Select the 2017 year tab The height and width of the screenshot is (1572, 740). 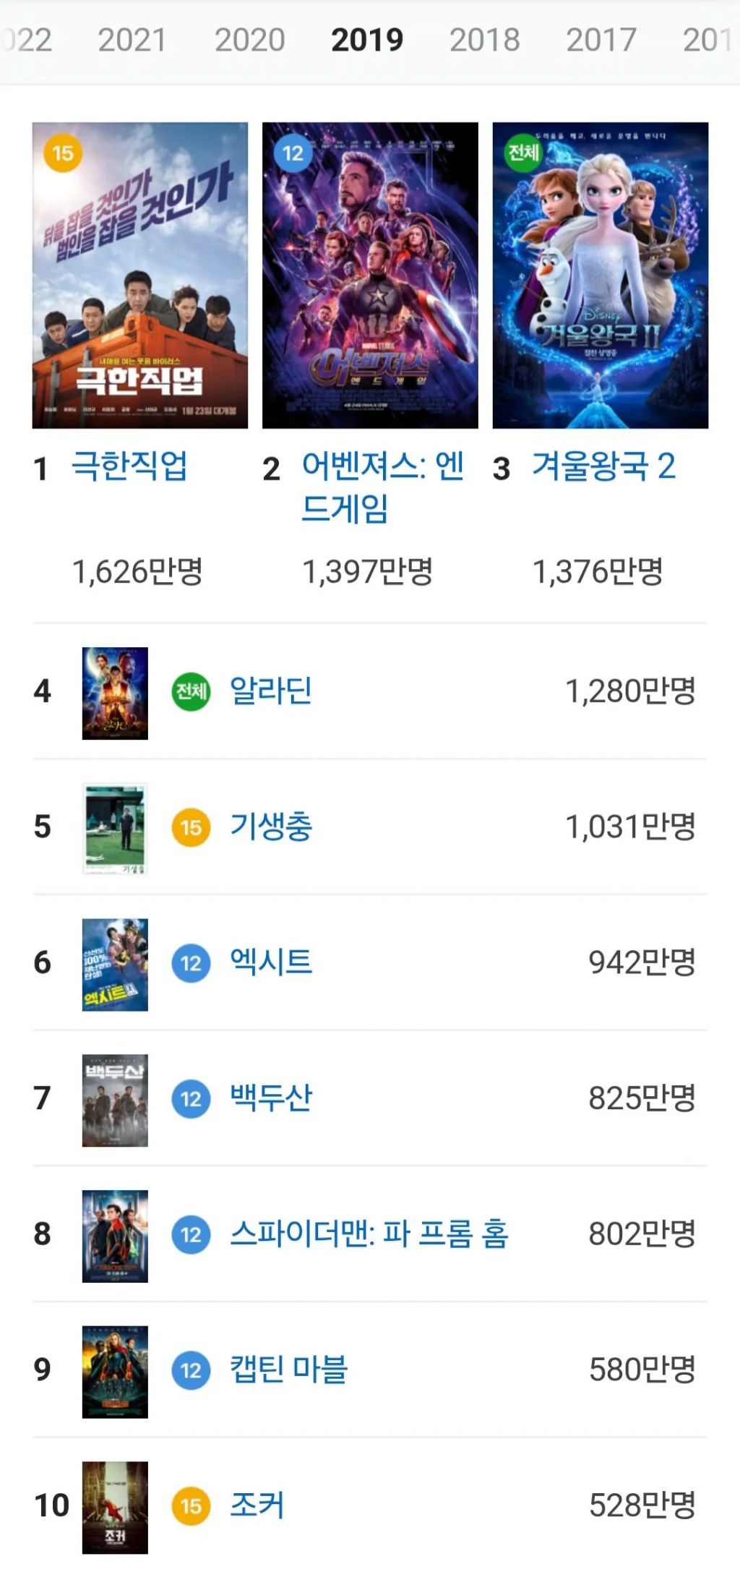click(601, 40)
